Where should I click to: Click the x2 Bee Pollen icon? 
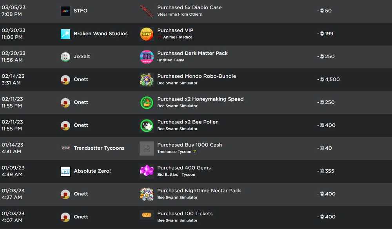coord(147,125)
